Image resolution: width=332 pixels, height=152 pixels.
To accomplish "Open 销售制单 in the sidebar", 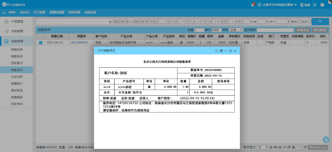I will point(17,49).
